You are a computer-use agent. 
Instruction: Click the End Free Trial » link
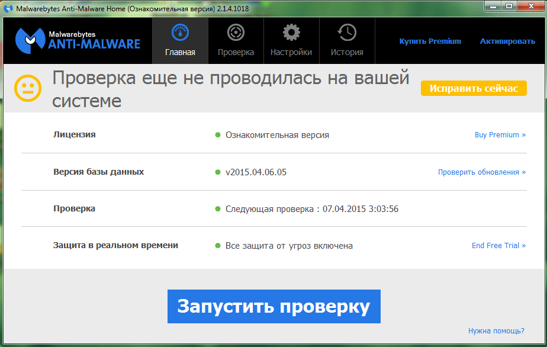tap(498, 246)
